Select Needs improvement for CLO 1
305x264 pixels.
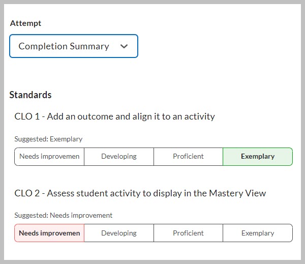click(x=49, y=157)
